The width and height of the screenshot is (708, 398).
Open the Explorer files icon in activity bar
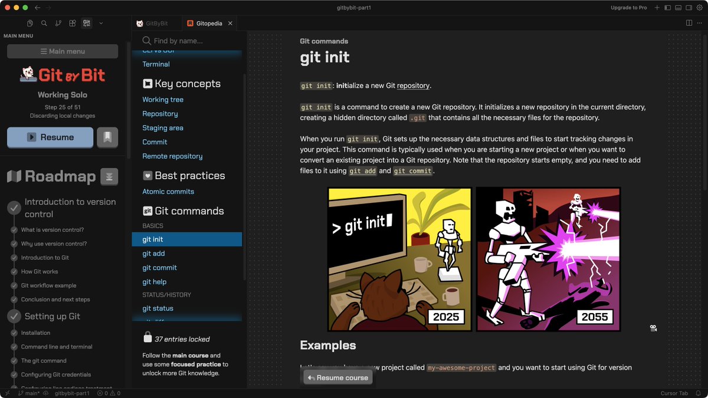tap(30, 24)
